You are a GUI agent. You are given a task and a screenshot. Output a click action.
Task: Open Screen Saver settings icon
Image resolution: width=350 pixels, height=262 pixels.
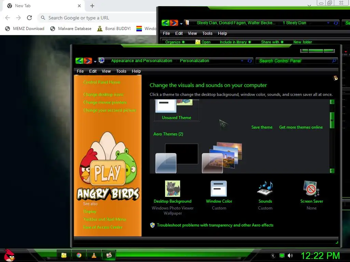[x=311, y=189]
